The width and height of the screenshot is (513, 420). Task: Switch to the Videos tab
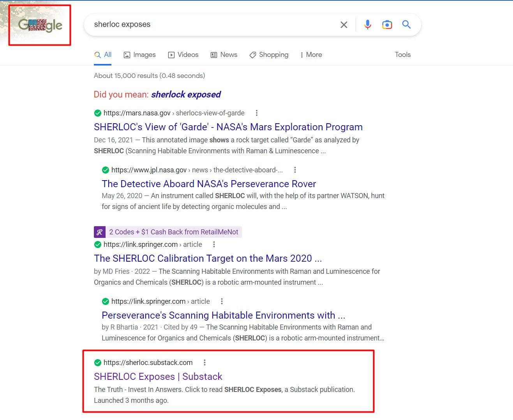point(183,55)
